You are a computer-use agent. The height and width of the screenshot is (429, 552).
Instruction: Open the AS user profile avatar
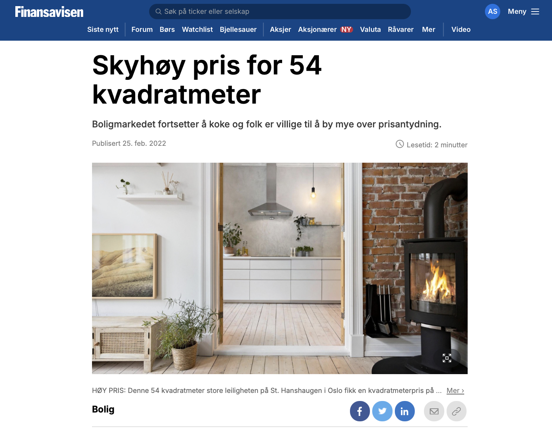[493, 12]
